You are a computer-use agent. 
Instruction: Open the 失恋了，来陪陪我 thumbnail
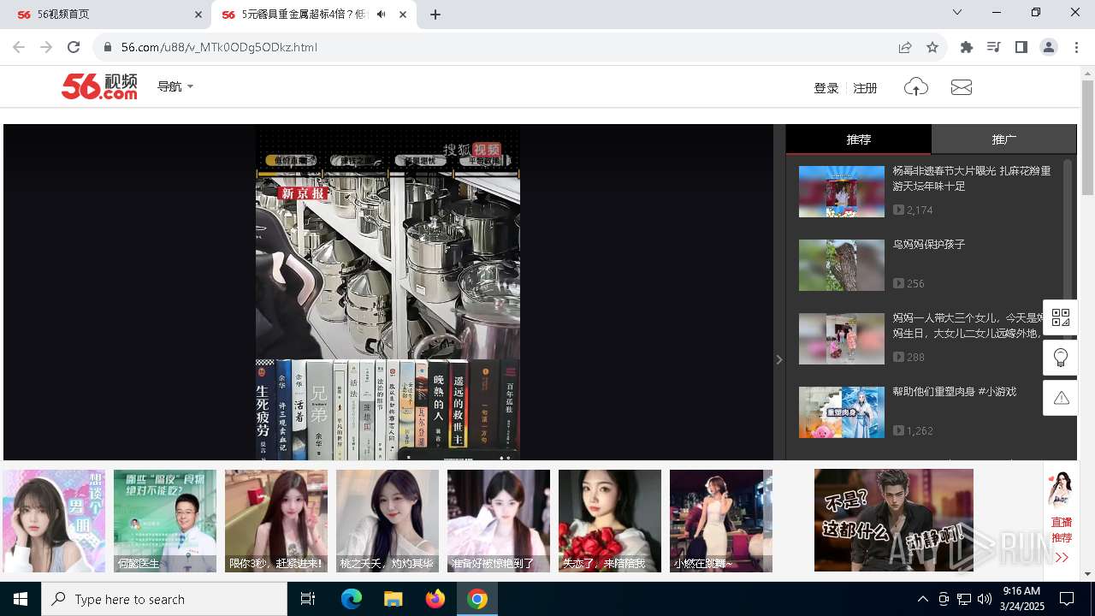610,521
